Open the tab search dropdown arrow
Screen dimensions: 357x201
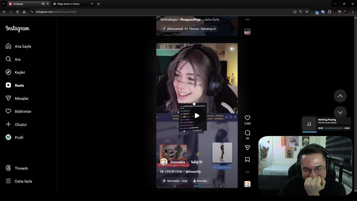tap(3, 4)
